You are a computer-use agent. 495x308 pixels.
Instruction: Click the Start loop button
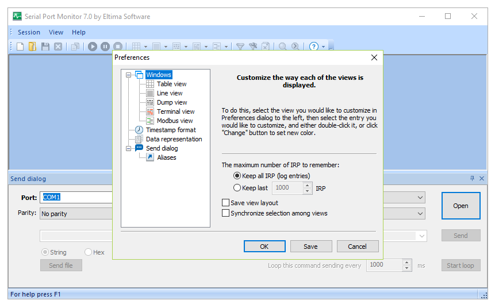(x=461, y=265)
